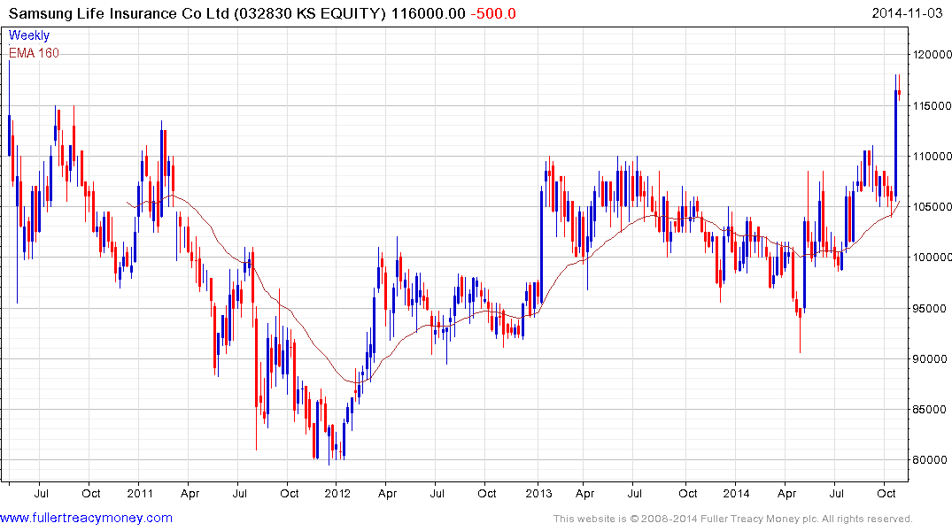Click the 105000 price axis label

click(933, 207)
